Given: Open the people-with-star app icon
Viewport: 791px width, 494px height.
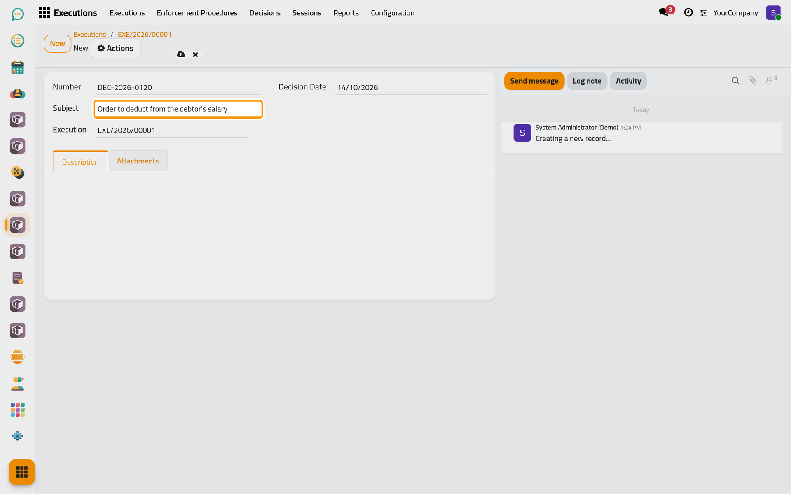Looking at the screenshot, I should [x=17, y=383].
